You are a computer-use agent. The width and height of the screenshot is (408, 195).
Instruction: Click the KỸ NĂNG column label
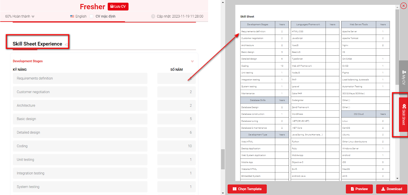click(x=20, y=69)
